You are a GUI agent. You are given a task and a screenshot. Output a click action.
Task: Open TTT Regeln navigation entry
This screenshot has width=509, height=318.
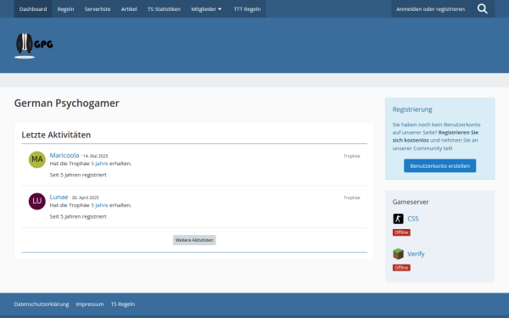247,8
